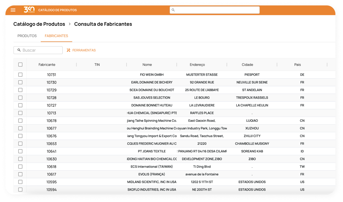Open the Ferramentas tools menu
This screenshot has height=202, width=343.
click(x=84, y=50)
